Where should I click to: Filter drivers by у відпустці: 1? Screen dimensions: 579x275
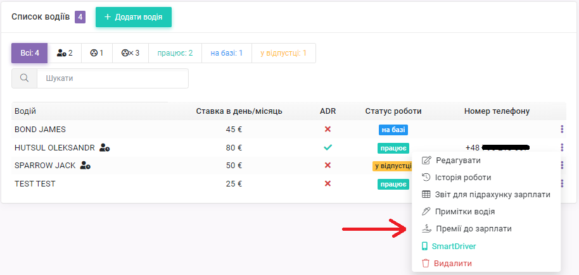click(284, 53)
